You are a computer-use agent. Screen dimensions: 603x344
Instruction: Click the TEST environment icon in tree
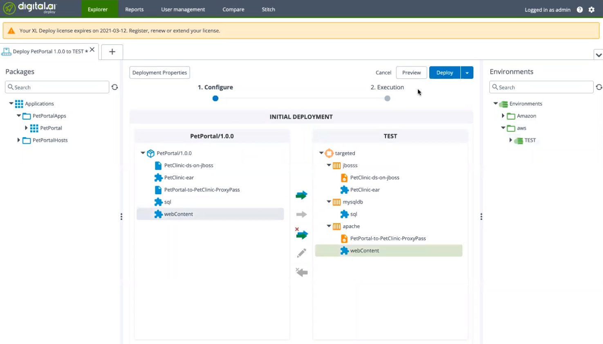[519, 140]
